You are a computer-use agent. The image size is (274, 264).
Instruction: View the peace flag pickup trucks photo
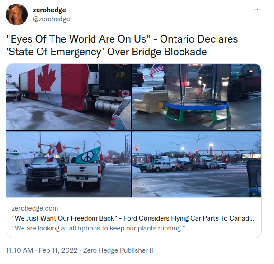coord(69,164)
